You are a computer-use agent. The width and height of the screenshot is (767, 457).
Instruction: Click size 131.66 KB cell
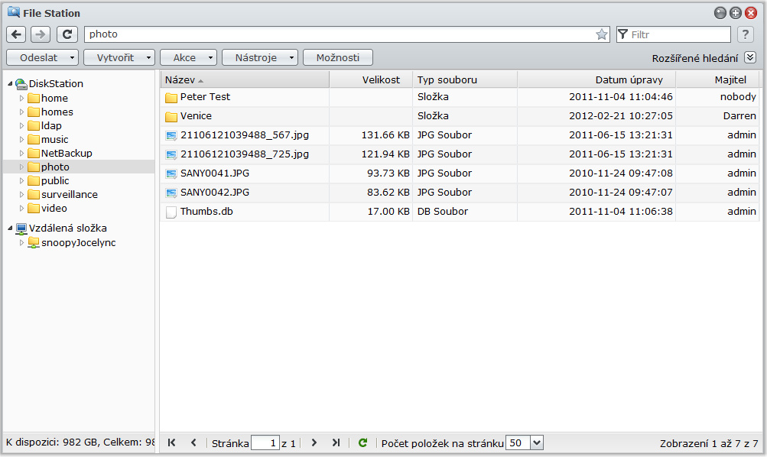[385, 135]
